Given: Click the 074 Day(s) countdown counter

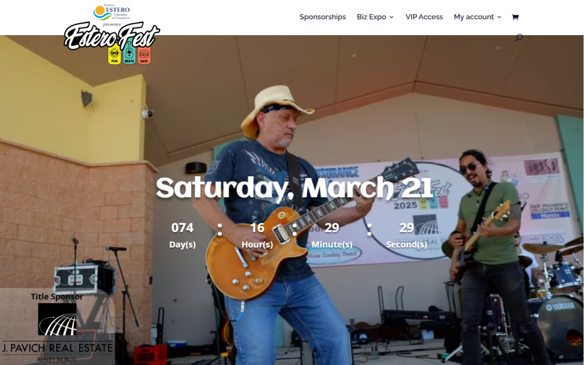Looking at the screenshot, I should [183, 235].
